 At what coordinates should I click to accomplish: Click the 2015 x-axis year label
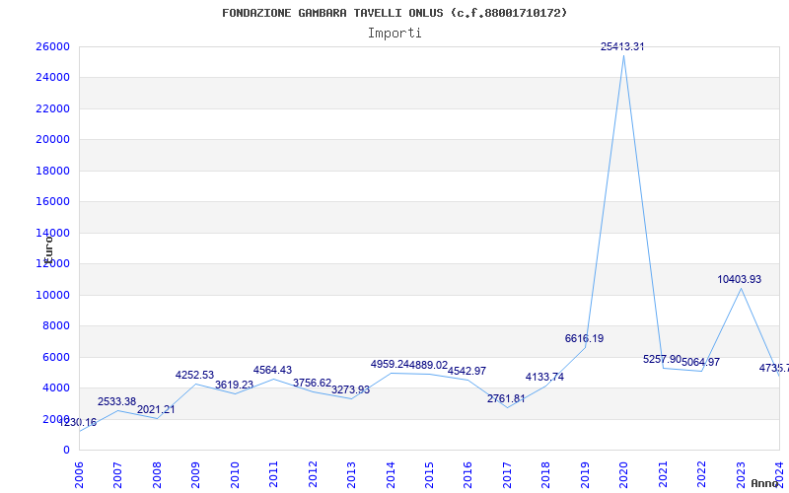(429, 475)
